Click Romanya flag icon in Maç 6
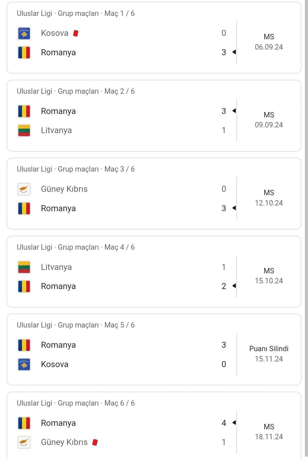 [24, 423]
